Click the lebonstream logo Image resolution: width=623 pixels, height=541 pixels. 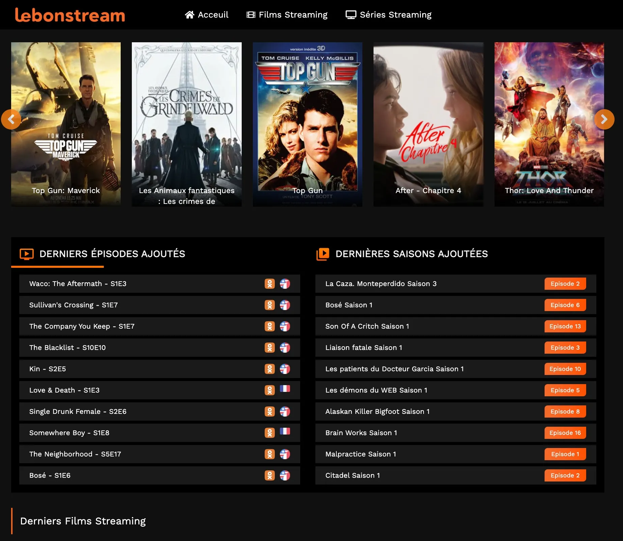coord(70,15)
